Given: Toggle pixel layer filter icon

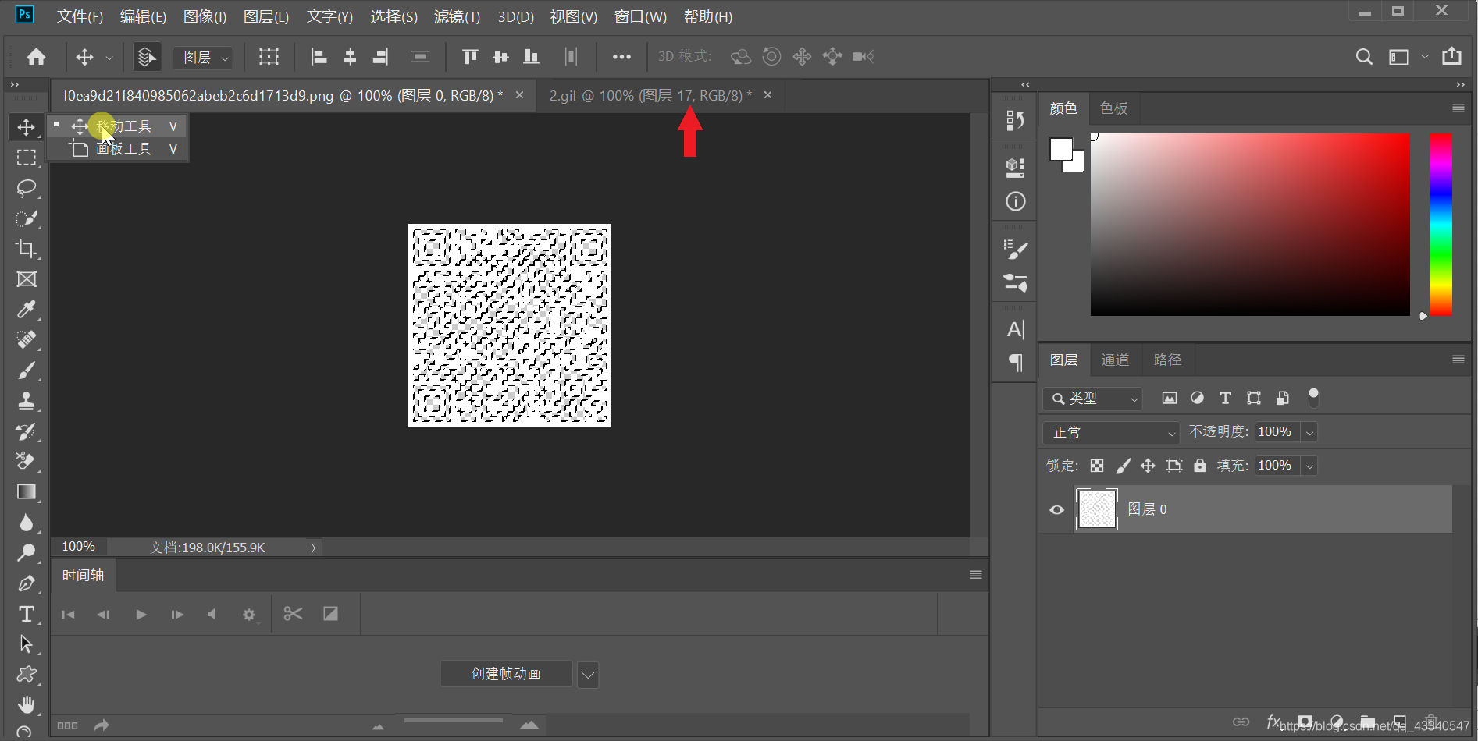Looking at the screenshot, I should tap(1169, 398).
